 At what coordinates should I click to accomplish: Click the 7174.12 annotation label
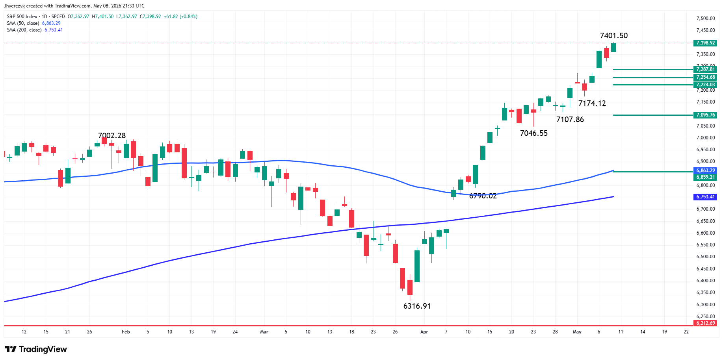(x=592, y=104)
